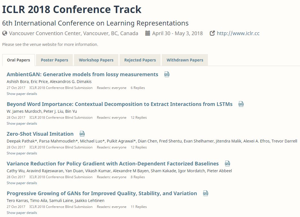Open PDF icon for Beyond Word Importance paper
The image size is (300, 217).
point(241,104)
